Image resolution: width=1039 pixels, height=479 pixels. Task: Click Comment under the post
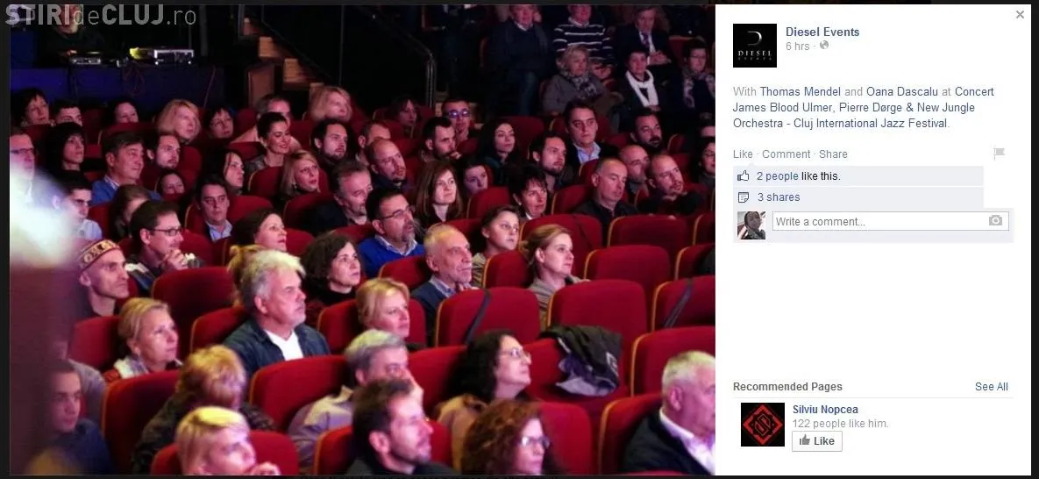pyautogui.click(x=786, y=154)
